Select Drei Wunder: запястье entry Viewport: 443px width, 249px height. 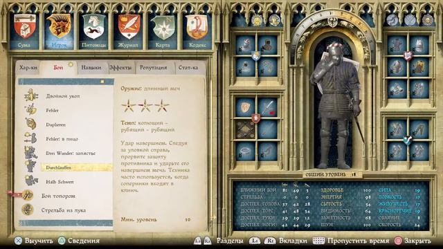pyautogui.click(x=71, y=154)
